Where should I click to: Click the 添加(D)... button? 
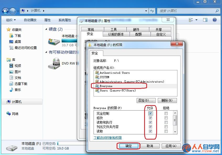click(146, 101)
